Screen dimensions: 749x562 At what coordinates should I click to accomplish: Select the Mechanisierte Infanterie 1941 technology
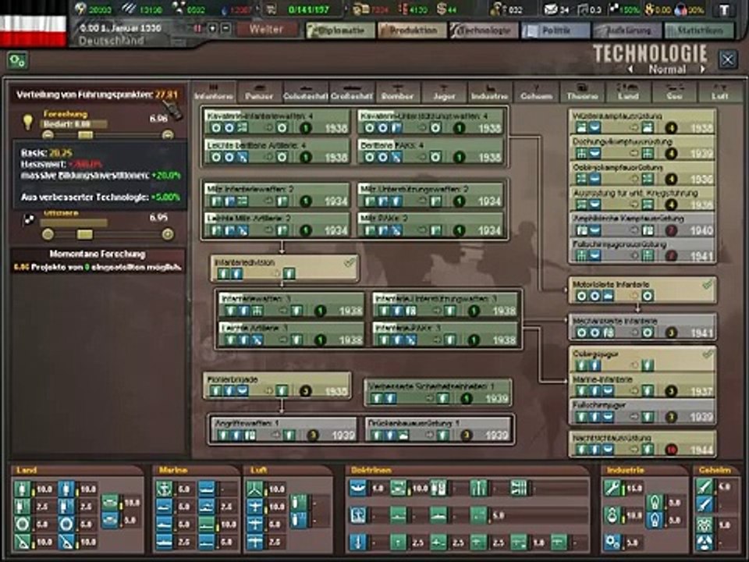point(642,326)
